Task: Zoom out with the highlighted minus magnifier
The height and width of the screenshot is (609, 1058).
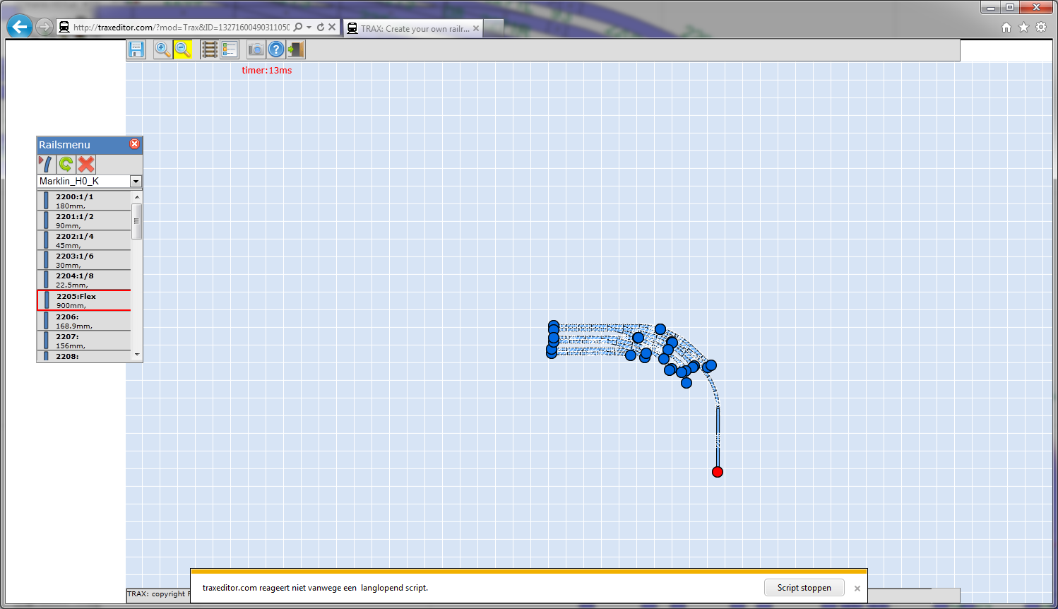Action: 182,49
